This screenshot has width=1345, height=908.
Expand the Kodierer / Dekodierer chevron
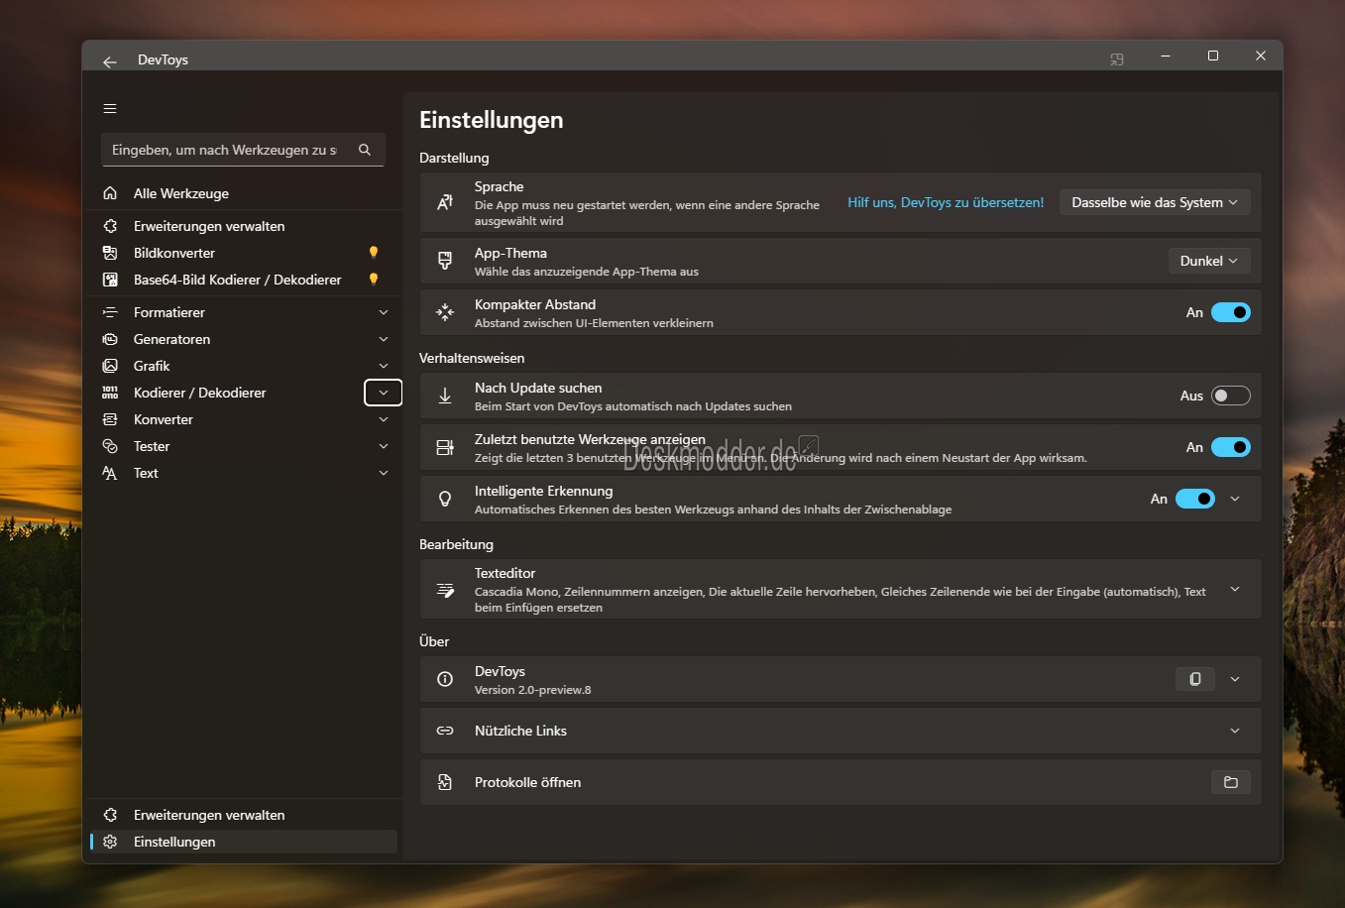(x=384, y=393)
